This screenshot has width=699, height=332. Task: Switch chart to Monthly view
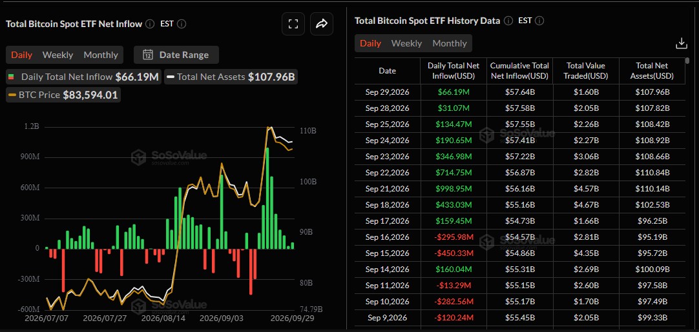click(101, 55)
